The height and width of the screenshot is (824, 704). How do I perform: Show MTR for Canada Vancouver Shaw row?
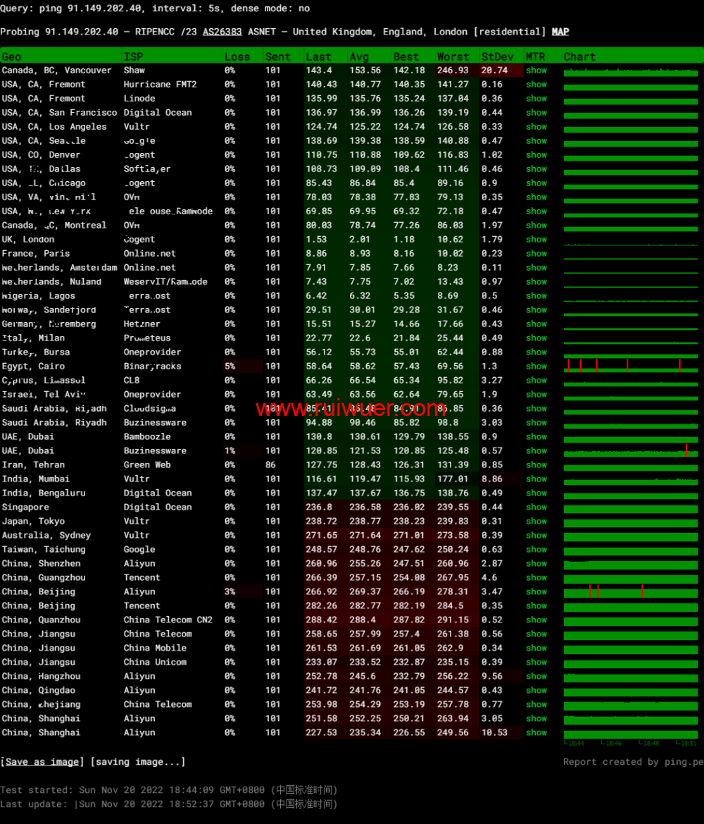pos(536,70)
